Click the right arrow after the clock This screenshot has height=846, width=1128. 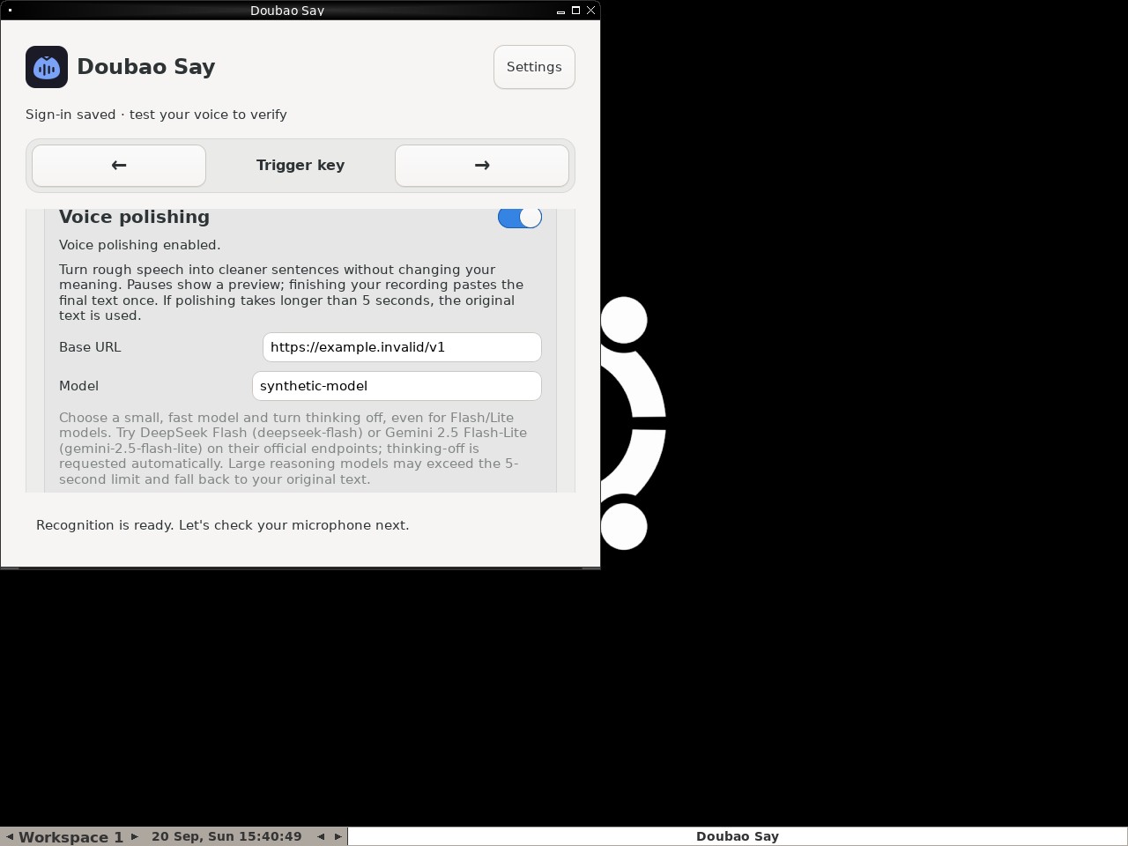click(338, 837)
